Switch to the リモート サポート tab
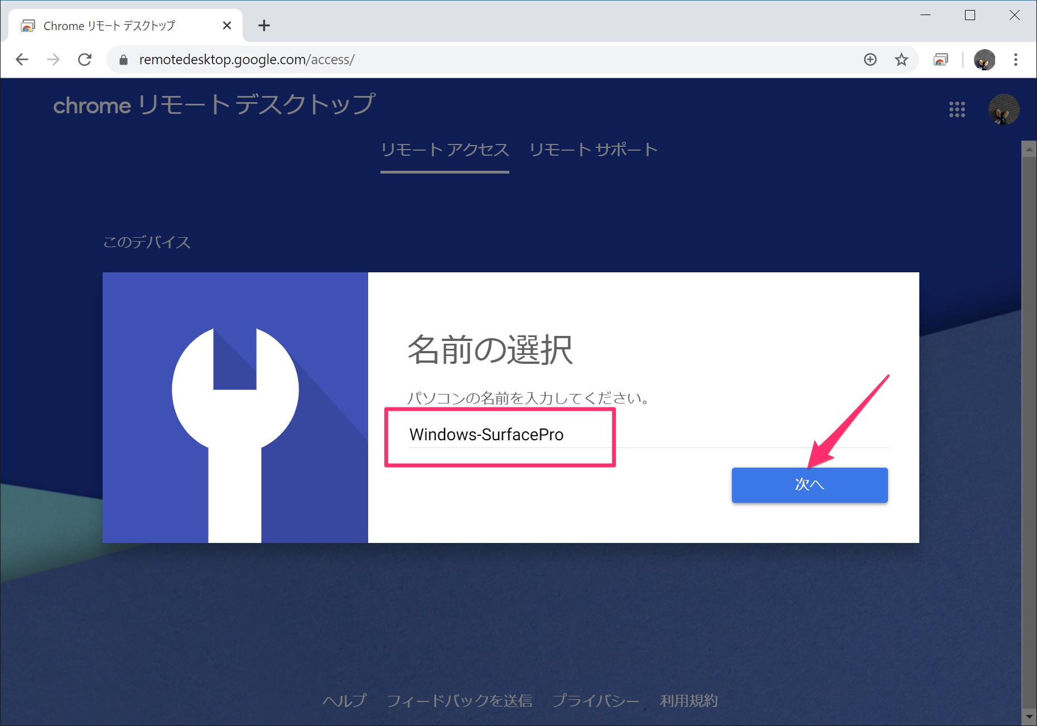This screenshot has width=1037, height=726. 594,150
